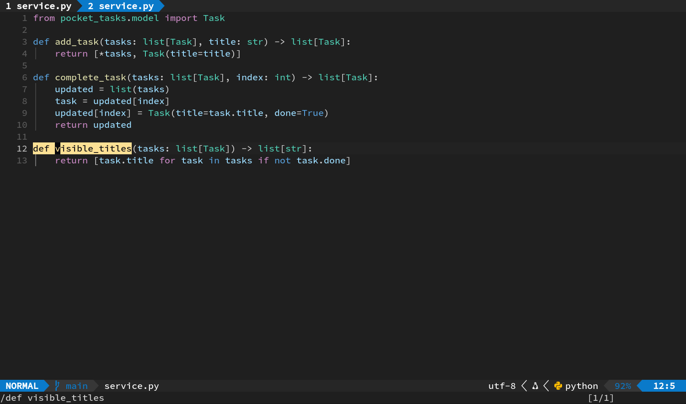Click the empty line 11

click(359, 136)
